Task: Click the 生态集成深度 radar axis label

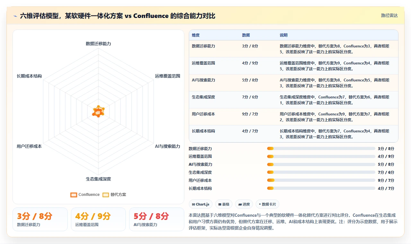Action: 98,179
